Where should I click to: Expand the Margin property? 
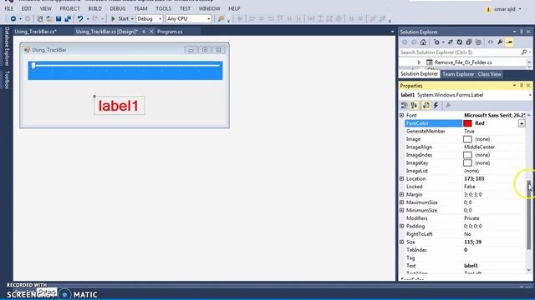click(401, 194)
